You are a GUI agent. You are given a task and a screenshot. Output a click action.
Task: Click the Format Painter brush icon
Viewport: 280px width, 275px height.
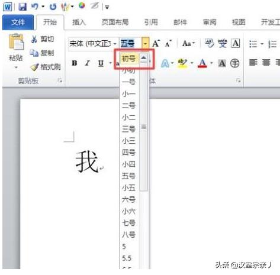(x=34, y=67)
